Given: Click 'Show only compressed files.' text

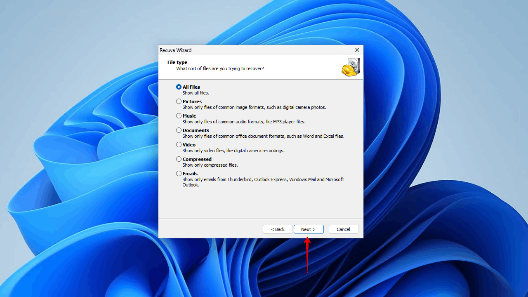Looking at the screenshot, I should tap(210, 165).
